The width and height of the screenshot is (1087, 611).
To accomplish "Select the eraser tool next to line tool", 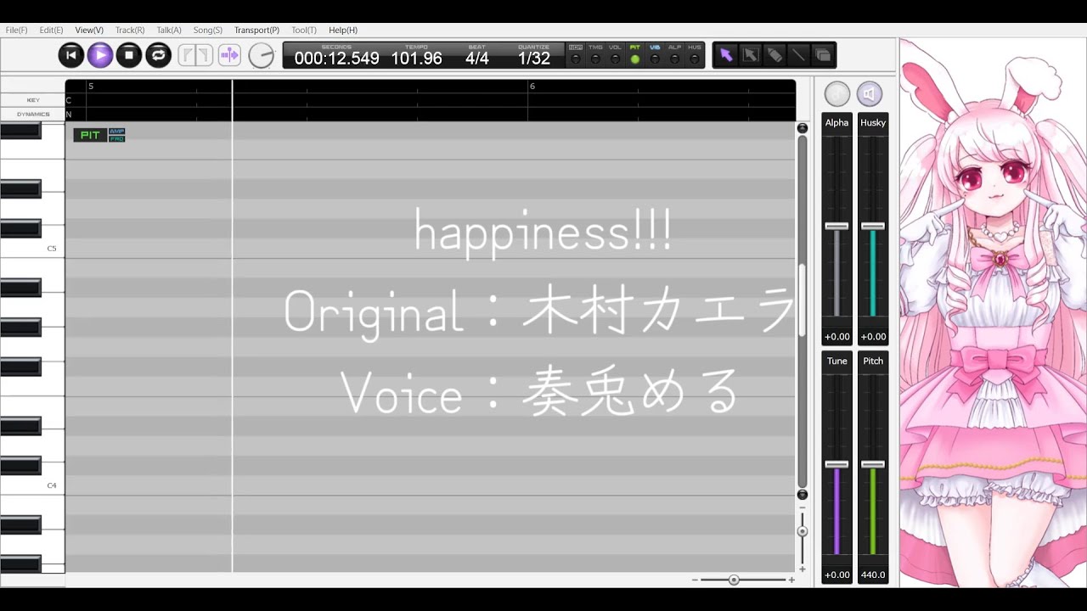I will tap(822, 55).
